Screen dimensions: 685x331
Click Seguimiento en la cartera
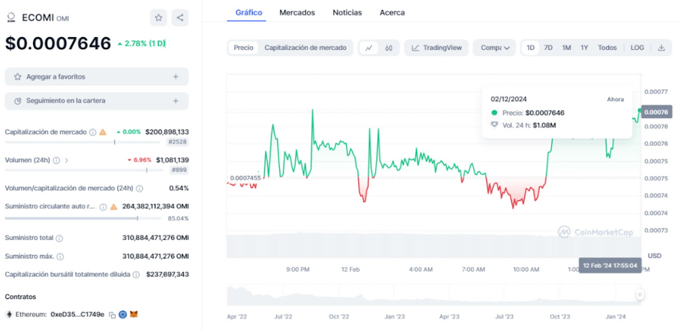tap(96, 100)
